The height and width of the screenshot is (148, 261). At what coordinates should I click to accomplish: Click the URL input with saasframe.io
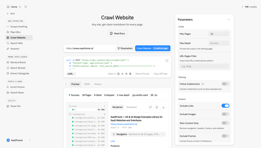90,48
